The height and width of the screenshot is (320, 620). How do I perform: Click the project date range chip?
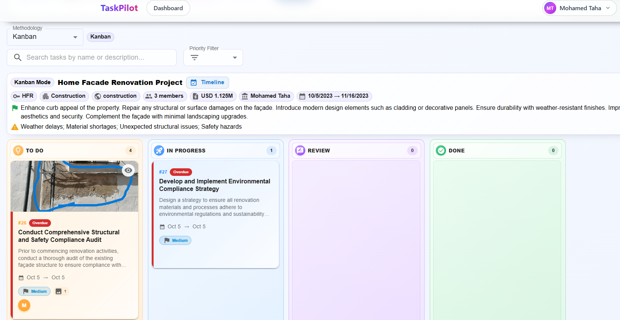334,96
